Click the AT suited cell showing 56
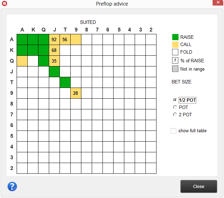The width and height of the screenshot is (224, 198). tap(65, 40)
